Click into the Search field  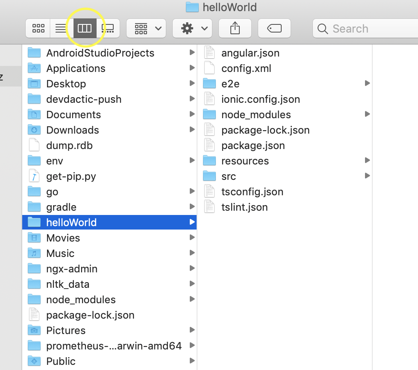tap(365, 28)
